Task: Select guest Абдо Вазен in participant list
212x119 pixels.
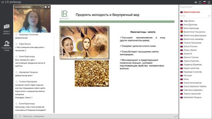Action: point(189,21)
